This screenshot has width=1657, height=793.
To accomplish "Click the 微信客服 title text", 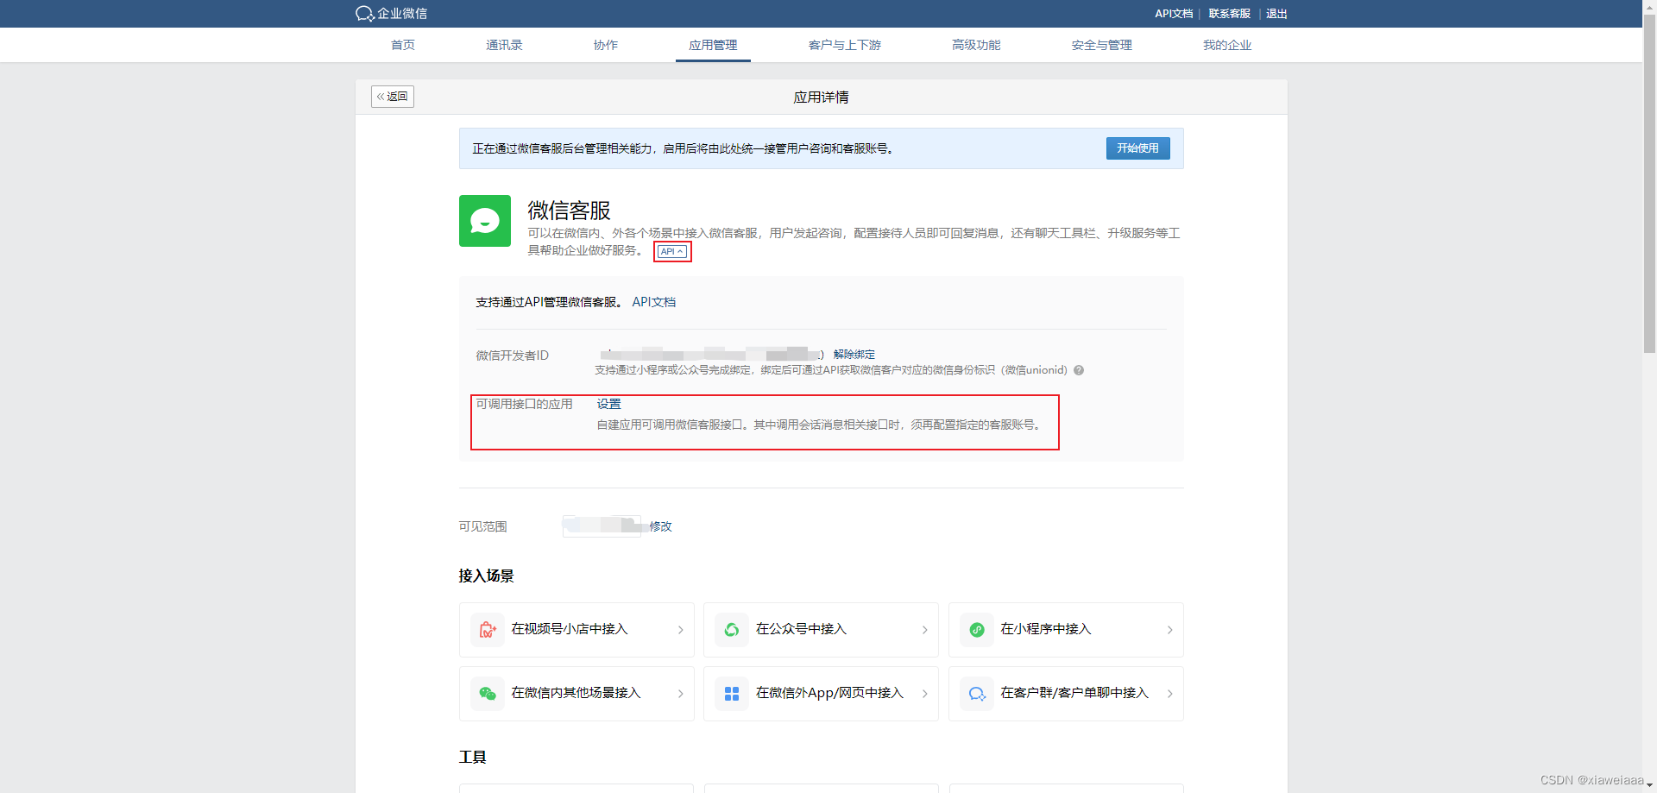I will (x=570, y=211).
